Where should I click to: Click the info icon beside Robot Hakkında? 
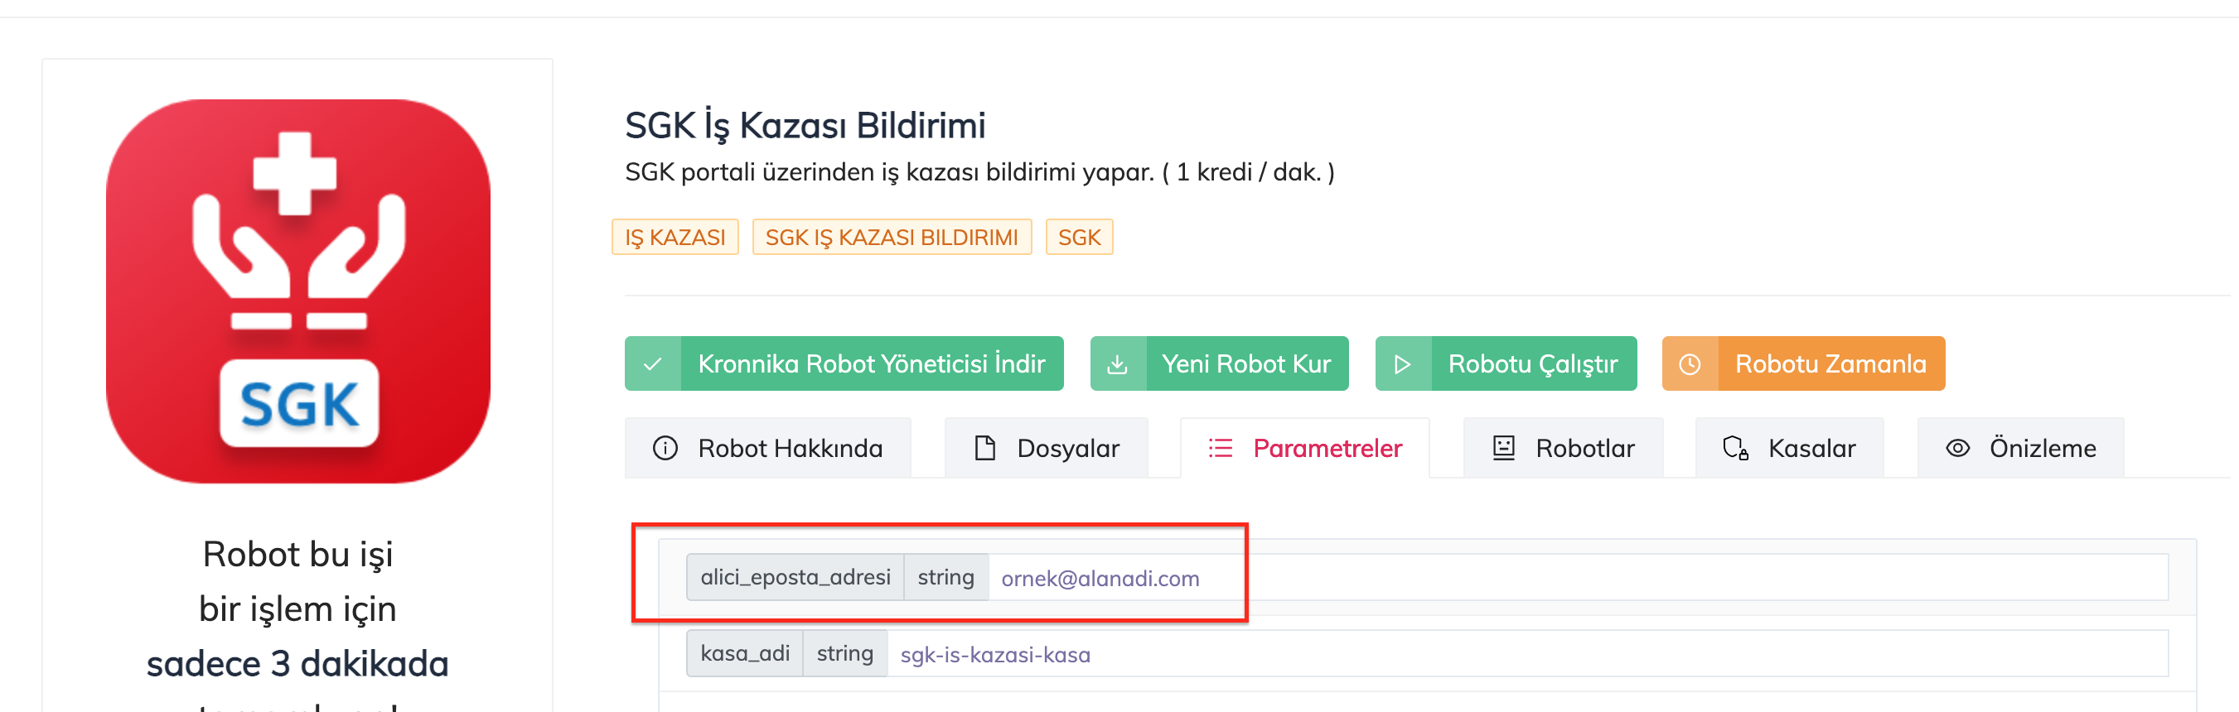(665, 448)
